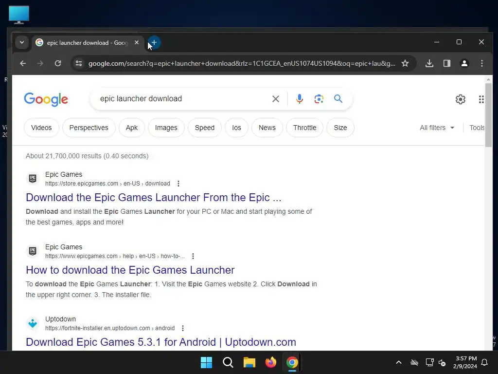This screenshot has width=498, height=374.
Task: Open the muted volume tray icon
Action: [x=442, y=362]
